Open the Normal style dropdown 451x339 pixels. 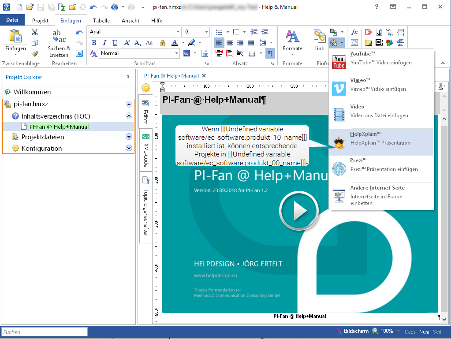tap(176, 53)
